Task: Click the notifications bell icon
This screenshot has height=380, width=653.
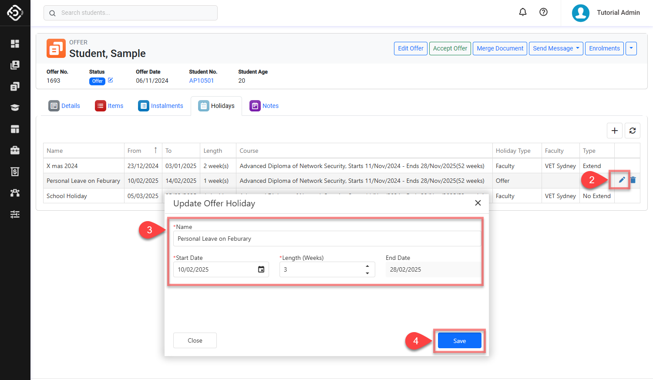Action: tap(523, 12)
